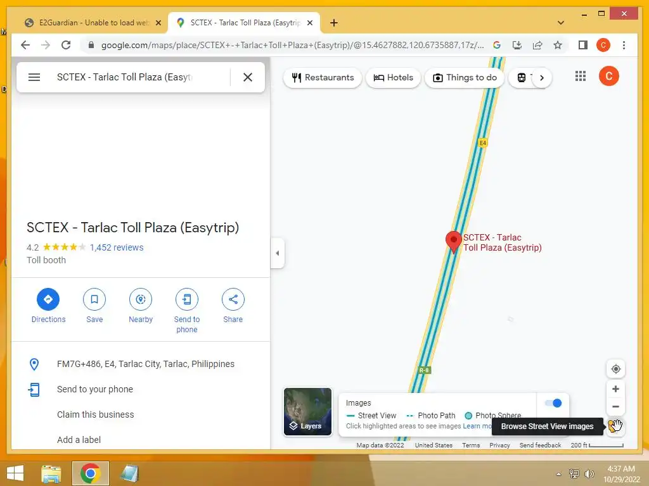Viewport: 649px width, 486px height.
Task: Select the SCTEX Tarlac Toll Plaza tab
Action: point(244,23)
